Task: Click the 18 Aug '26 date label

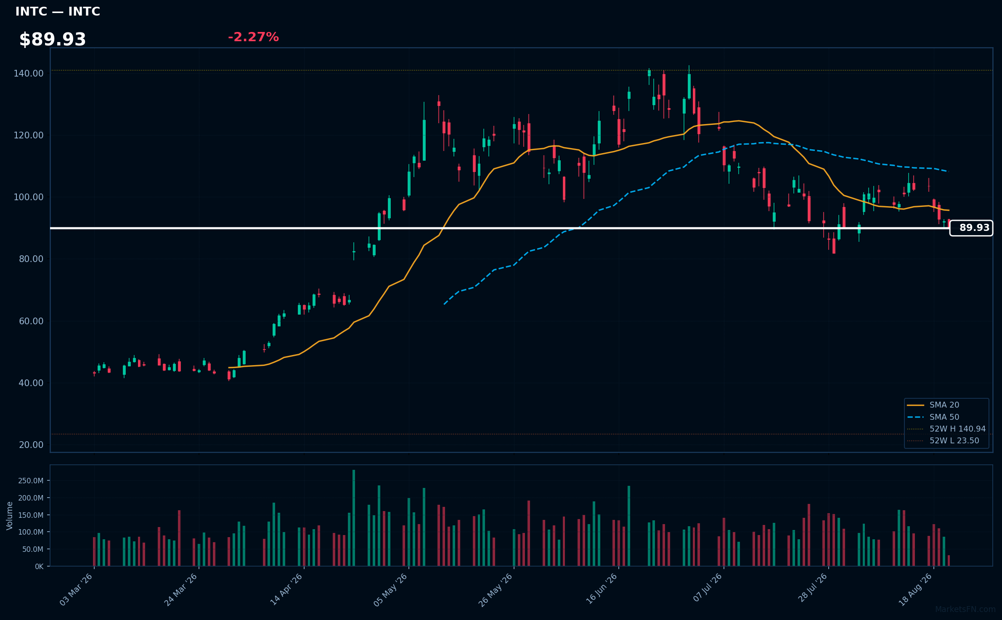Action: 915,589
